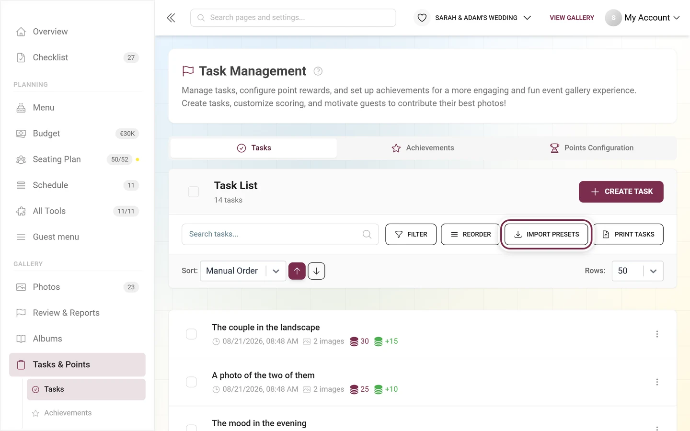Click the 14 tasks count text

click(228, 200)
